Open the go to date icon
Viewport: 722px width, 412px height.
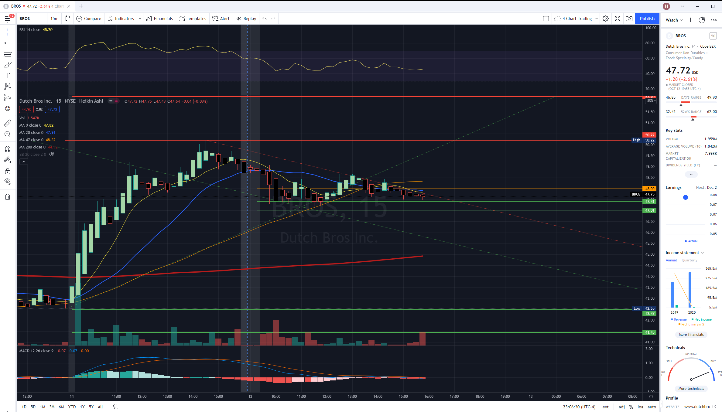(116, 407)
